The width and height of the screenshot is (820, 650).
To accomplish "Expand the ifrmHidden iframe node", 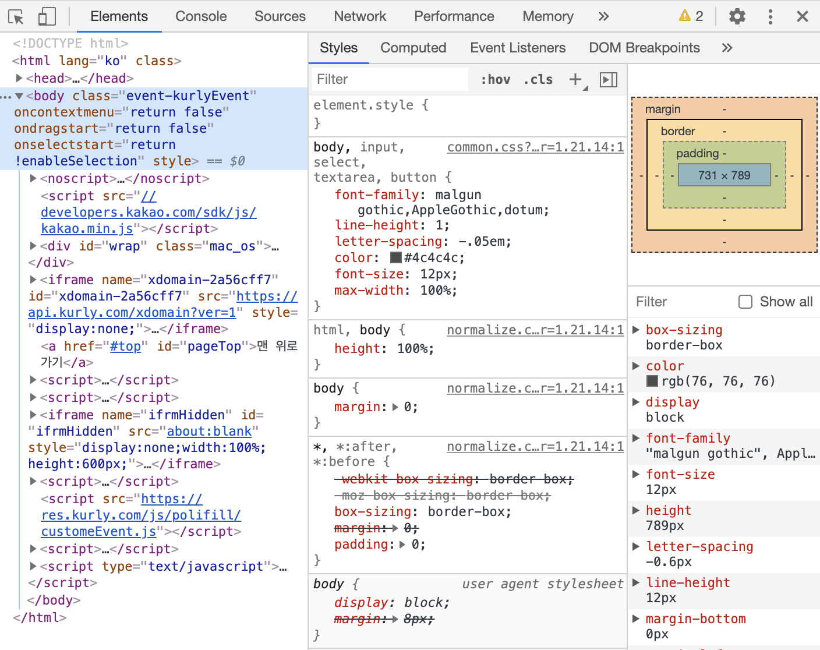I will coord(34,415).
